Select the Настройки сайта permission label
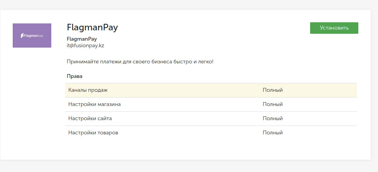The height and width of the screenshot is (172, 378). pyautogui.click(x=90, y=119)
